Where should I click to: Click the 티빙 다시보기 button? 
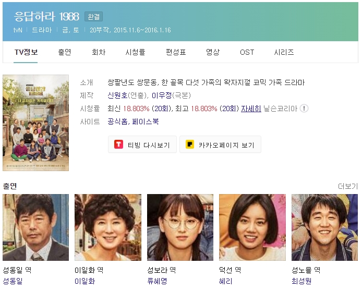click(142, 144)
